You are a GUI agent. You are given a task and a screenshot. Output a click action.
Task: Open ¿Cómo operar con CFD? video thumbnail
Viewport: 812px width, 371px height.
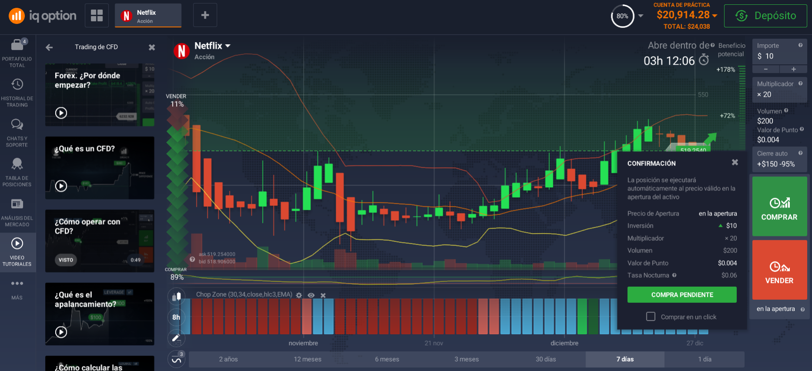pyautogui.click(x=100, y=241)
